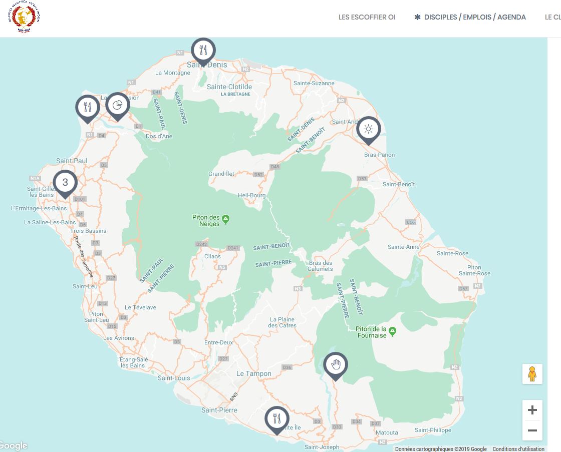Click the La Plaine des Cafres label
561x452 pixels.
(x=283, y=322)
